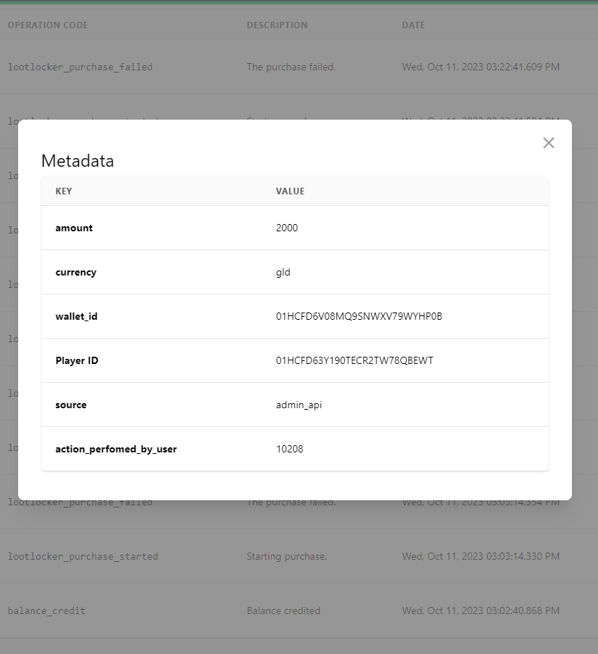Click the source value admin_api
598x654 pixels.
tap(299, 405)
